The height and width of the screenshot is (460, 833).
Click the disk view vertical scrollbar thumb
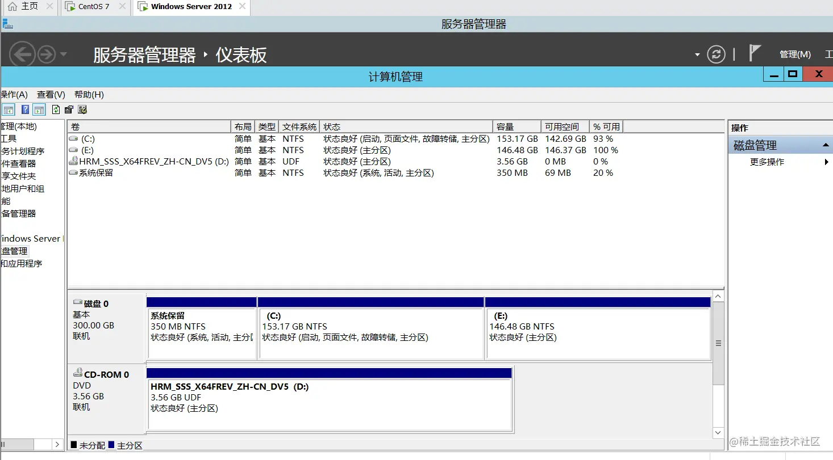pyautogui.click(x=718, y=343)
